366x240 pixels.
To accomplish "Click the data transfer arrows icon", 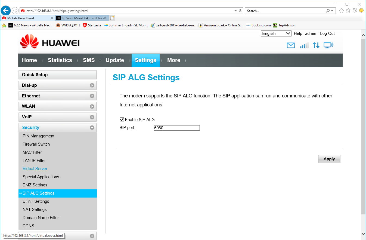I will click(x=316, y=45).
